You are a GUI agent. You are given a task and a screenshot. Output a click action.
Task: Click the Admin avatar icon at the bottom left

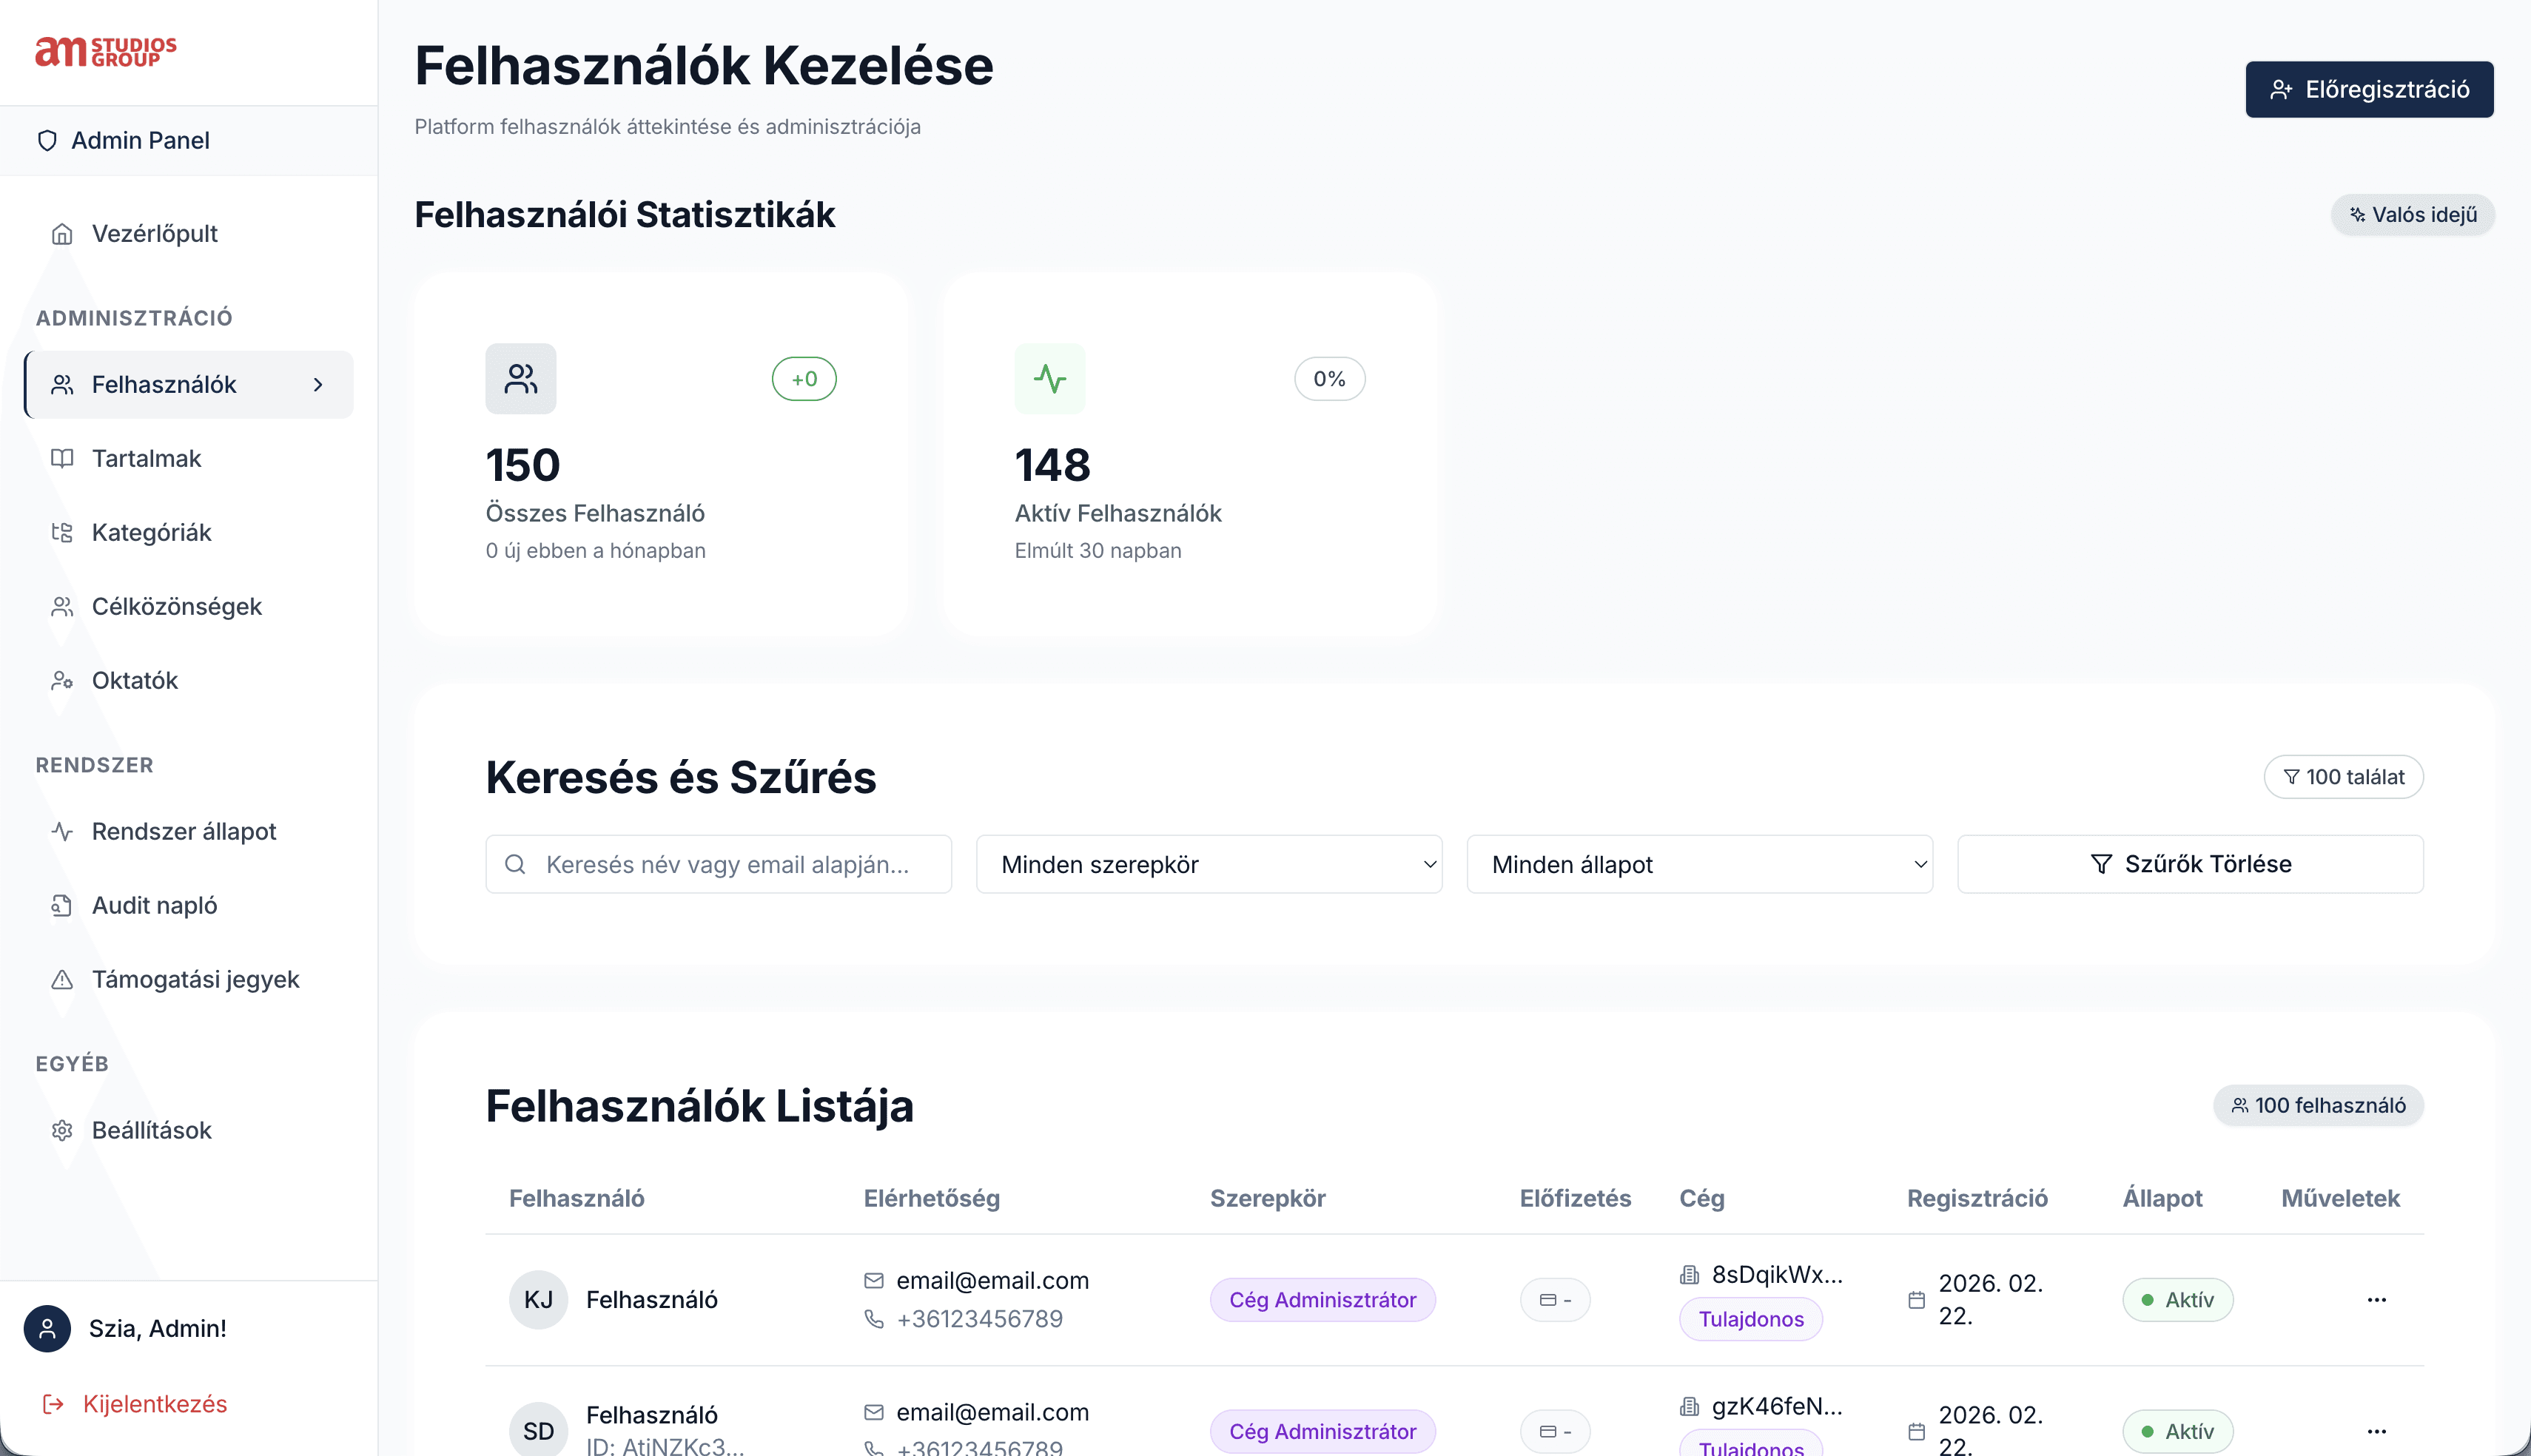click(47, 1328)
